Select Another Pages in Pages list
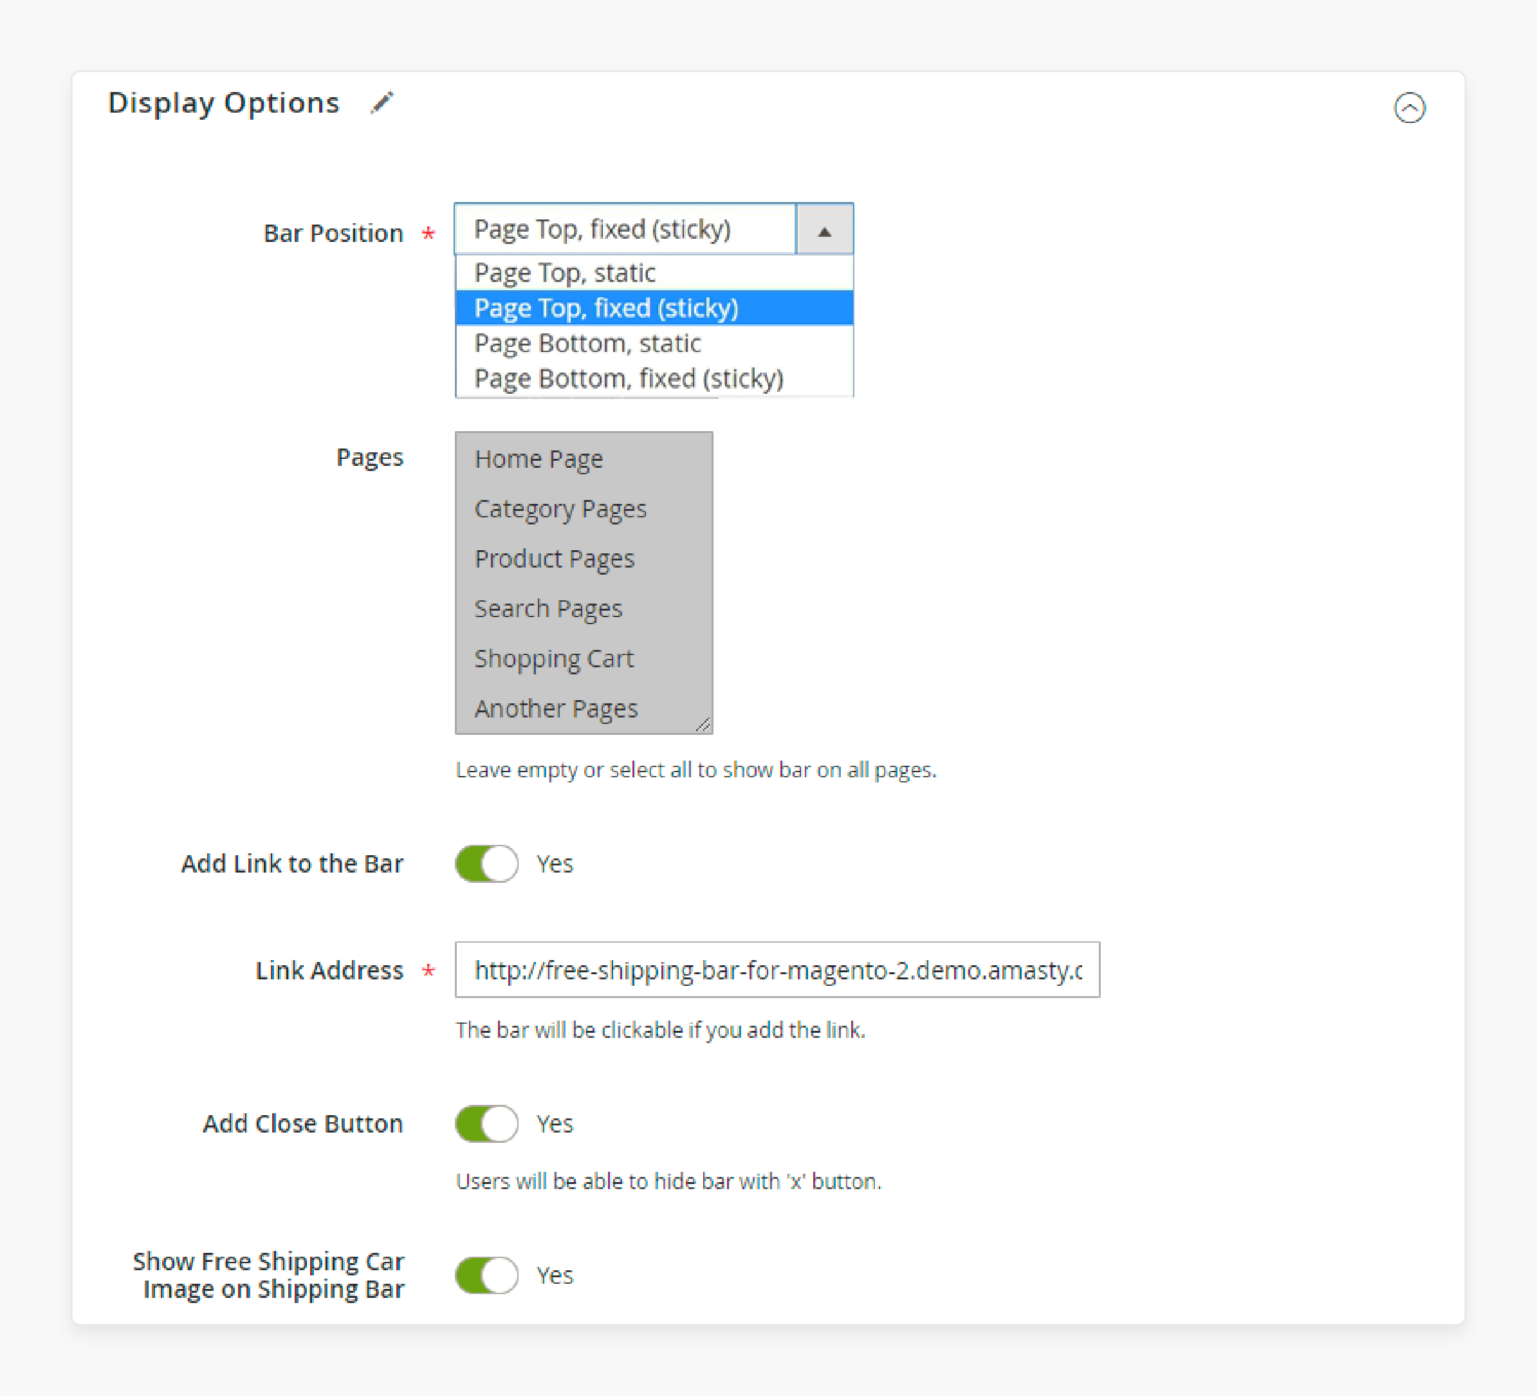Image resolution: width=1537 pixels, height=1397 pixels. click(x=584, y=708)
